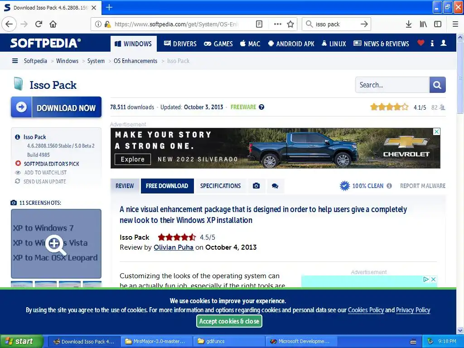Click the Softpedia logo

pyautogui.click(x=45, y=43)
